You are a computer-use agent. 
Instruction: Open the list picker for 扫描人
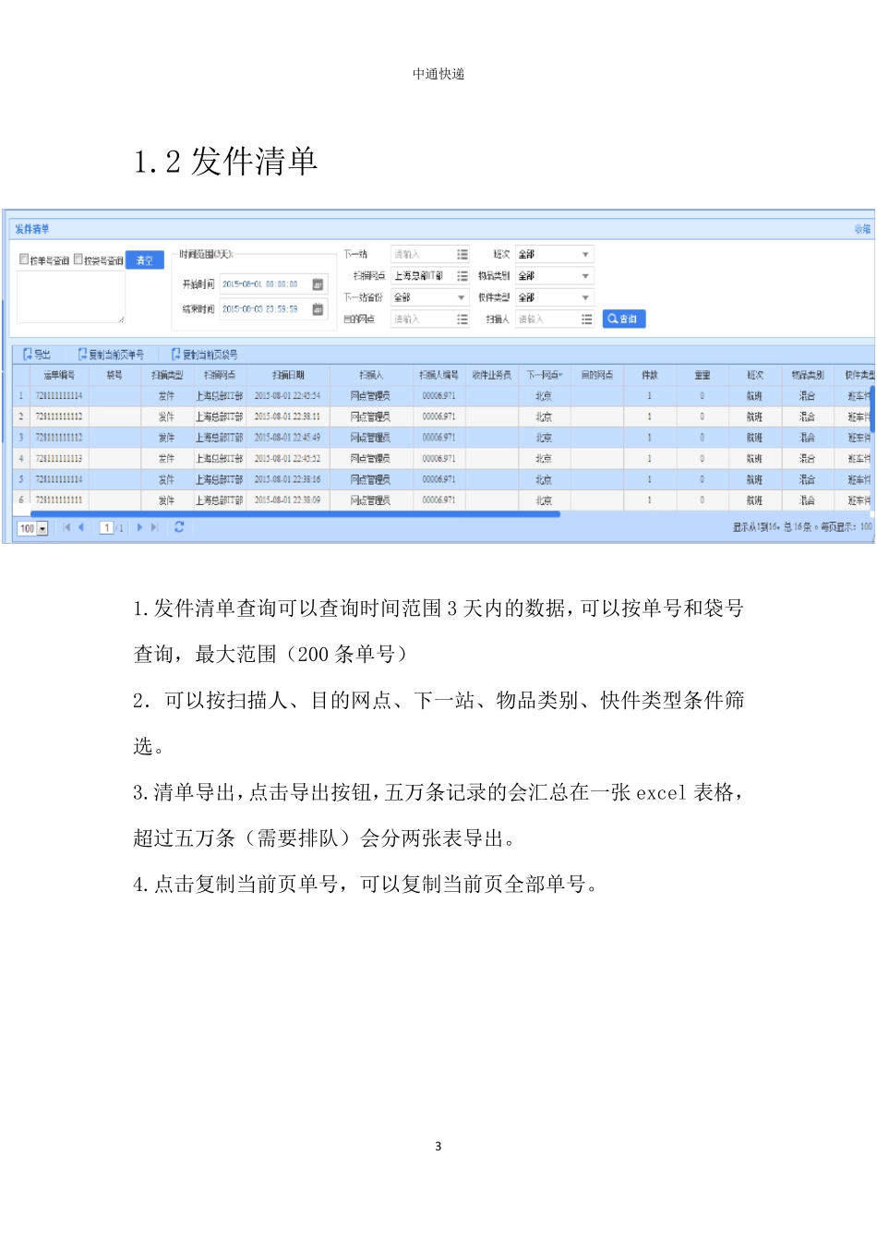(587, 319)
